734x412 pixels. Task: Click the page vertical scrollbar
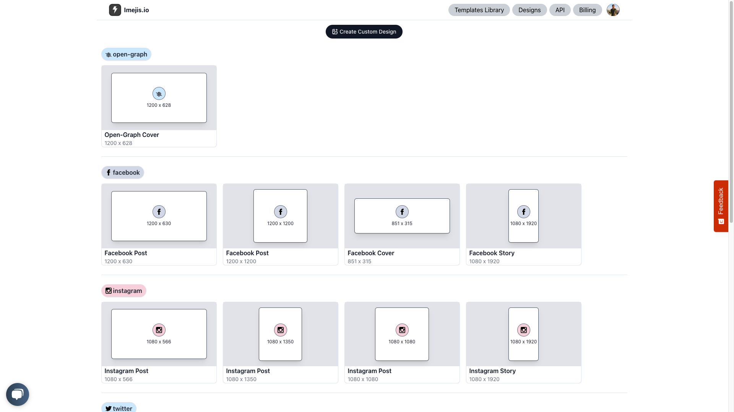(x=731, y=112)
